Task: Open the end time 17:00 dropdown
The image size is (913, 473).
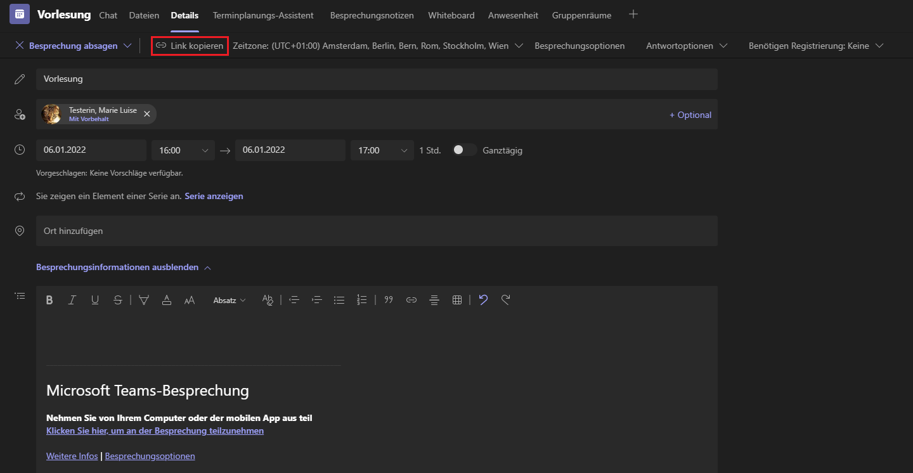Action: pos(382,150)
